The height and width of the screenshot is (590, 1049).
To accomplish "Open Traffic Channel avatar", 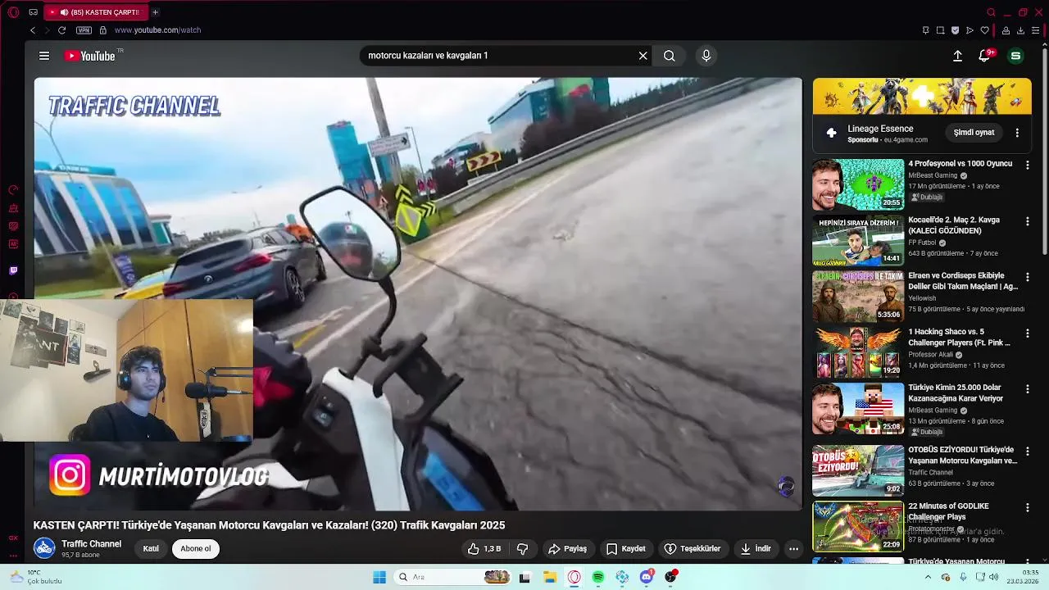I will click(44, 548).
